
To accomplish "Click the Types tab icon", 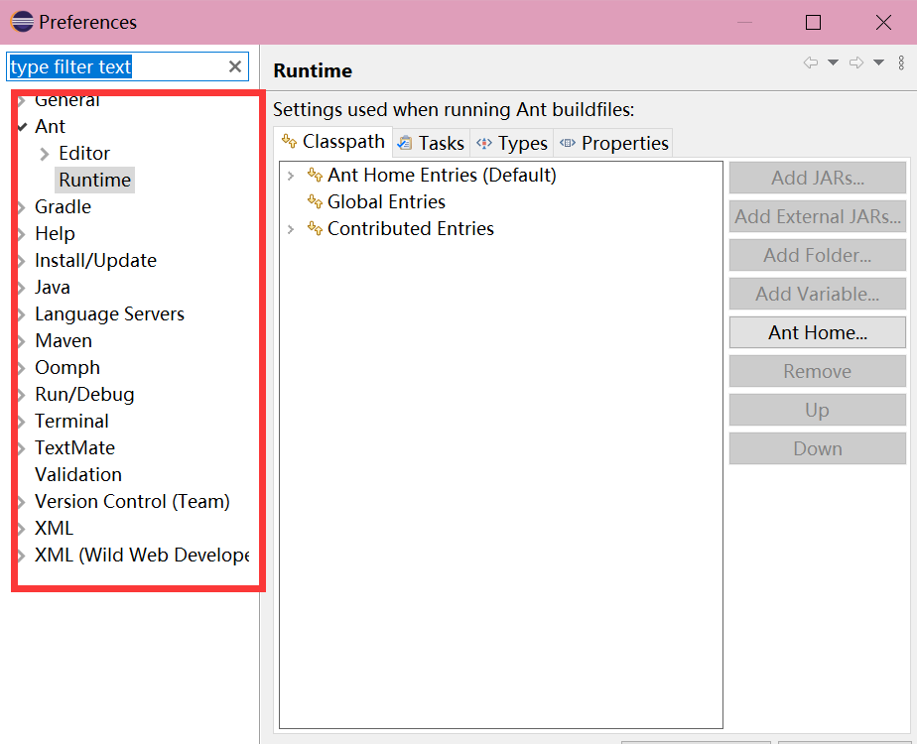I will point(483,143).
